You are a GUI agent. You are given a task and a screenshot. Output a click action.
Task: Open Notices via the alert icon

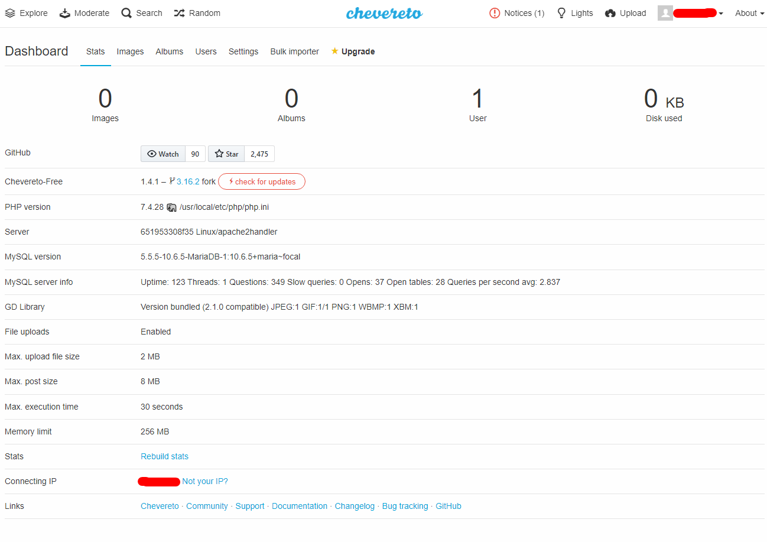click(x=495, y=12)
